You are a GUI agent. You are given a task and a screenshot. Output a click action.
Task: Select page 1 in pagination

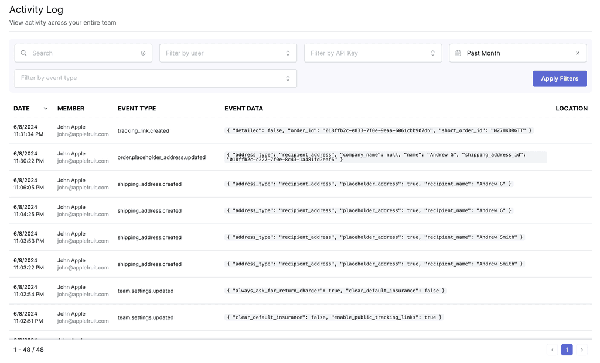pyautogui.click(x=567, y=350)
